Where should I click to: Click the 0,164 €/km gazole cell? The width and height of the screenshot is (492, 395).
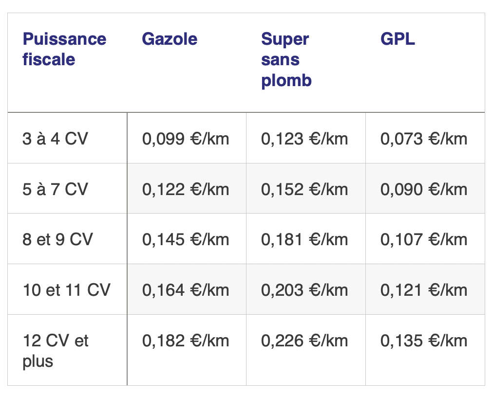pos(186,290)
